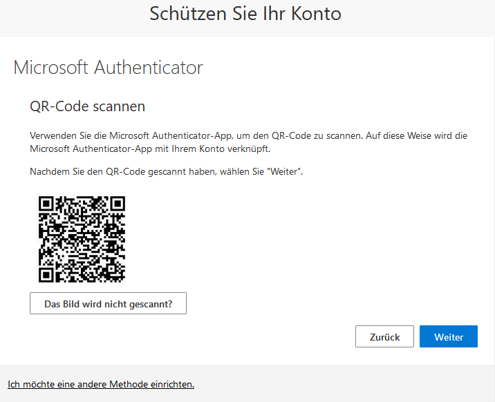Open "Das Bild wird nicht gescannt?" option
Screen dimensions: 495x402
tap(109, 303)
